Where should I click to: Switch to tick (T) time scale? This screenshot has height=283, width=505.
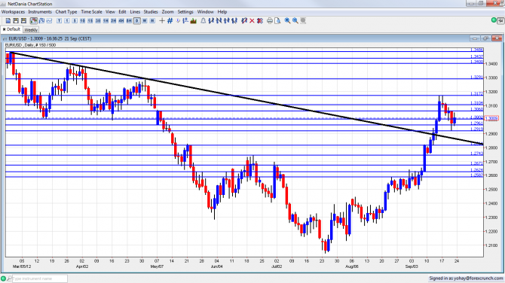(59, 20)
